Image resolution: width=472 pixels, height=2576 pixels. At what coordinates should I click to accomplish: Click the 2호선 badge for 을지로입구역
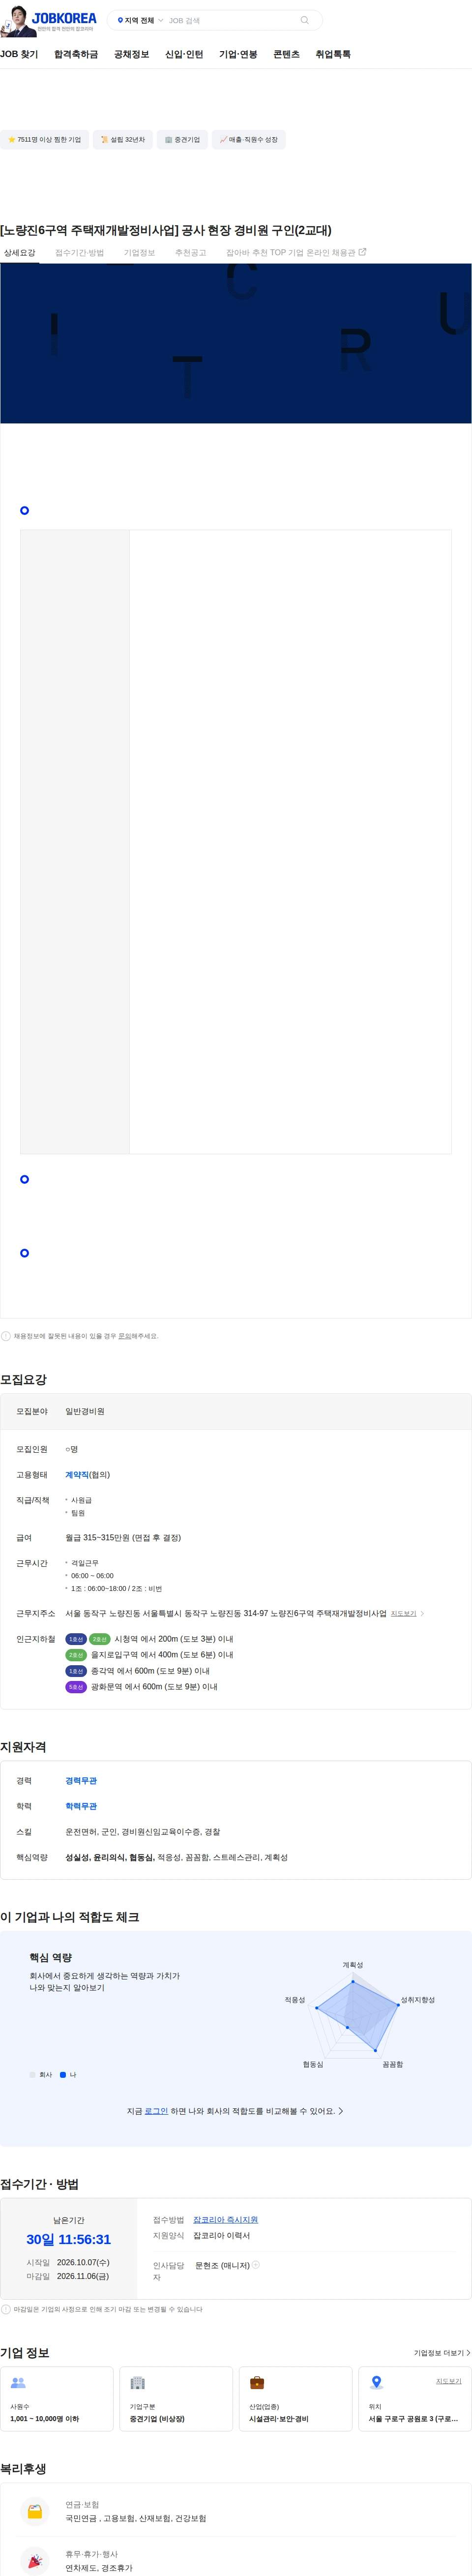pos(76,1655)
